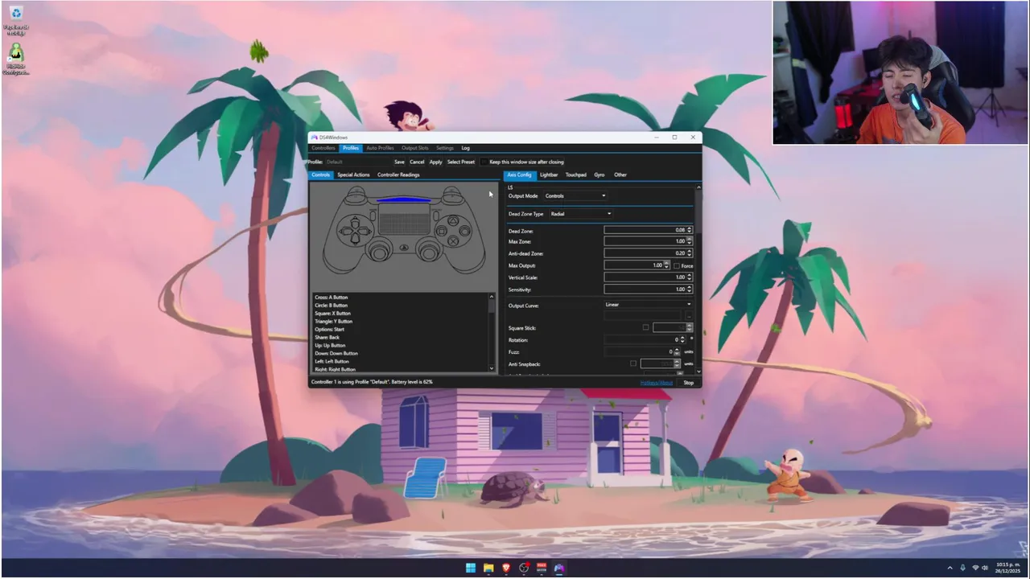Open the Recycle Bin desktop icon

14,21
